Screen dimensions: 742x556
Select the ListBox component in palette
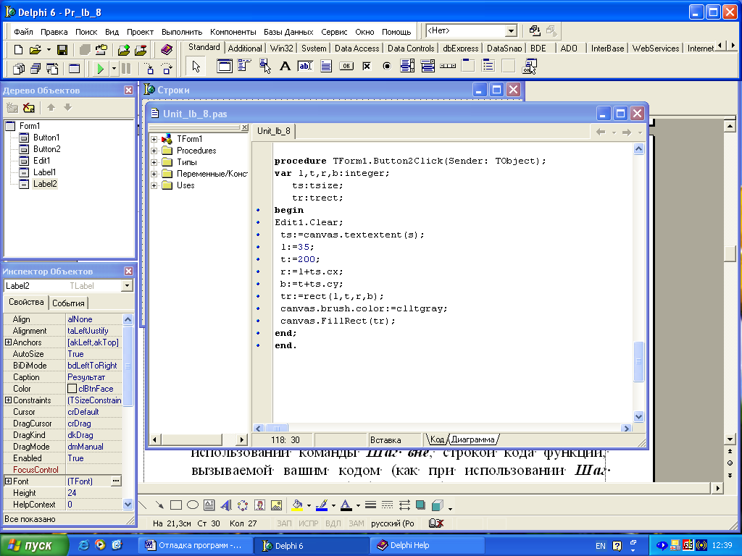click(x=407, y=66)
